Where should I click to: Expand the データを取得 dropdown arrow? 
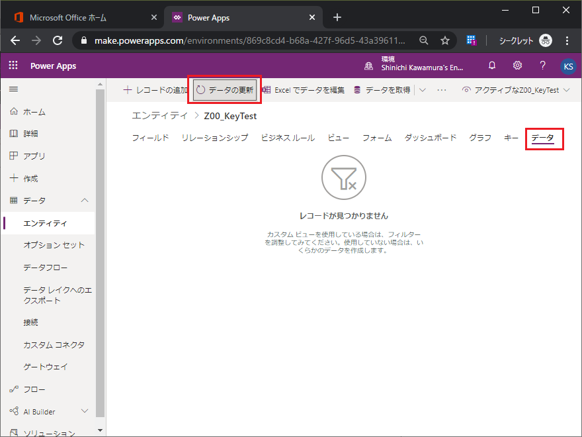pyautogui.click(x=423, y=90)
